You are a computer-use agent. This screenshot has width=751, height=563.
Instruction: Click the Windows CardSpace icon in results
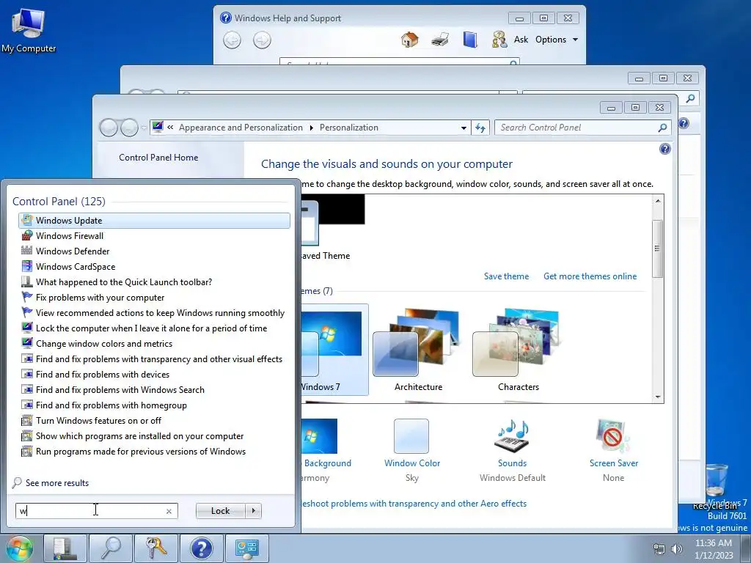pos(27,267)
